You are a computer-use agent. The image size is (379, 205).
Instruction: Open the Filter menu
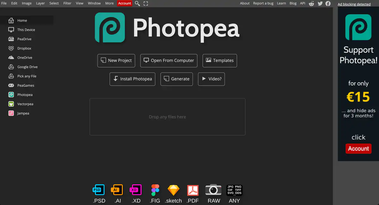pyautogui.click(x=67, y=3)
